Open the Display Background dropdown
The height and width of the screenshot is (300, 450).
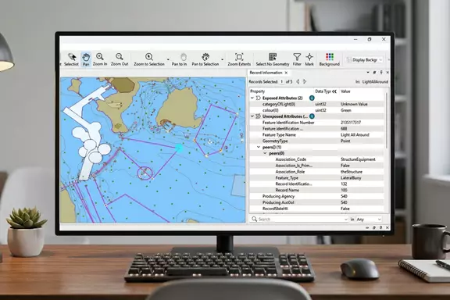coord(365,59)
